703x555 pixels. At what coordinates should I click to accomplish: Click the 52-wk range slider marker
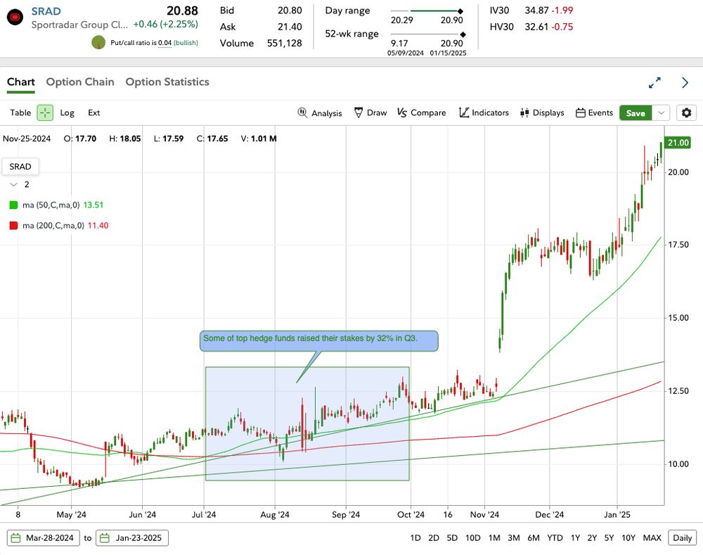(463, 34)
